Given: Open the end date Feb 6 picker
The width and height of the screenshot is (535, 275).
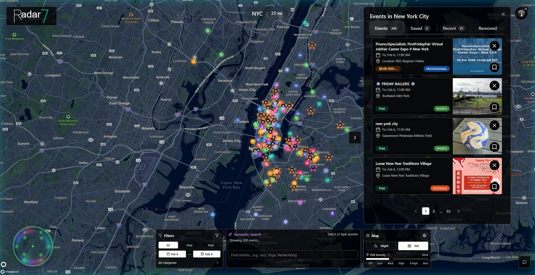Looking at the screenshot, I should click(207, 254).
